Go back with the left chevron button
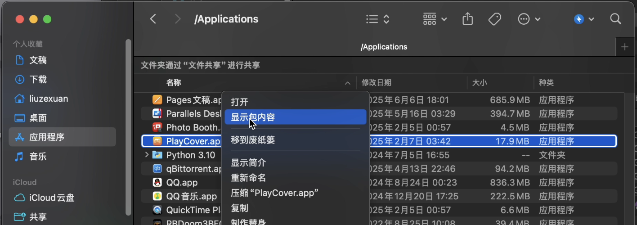 153,19
